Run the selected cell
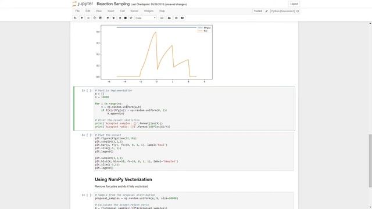Image resolution: width=372 pixels, height=209 pixels. pyautogui.click(x=120, y=18)
